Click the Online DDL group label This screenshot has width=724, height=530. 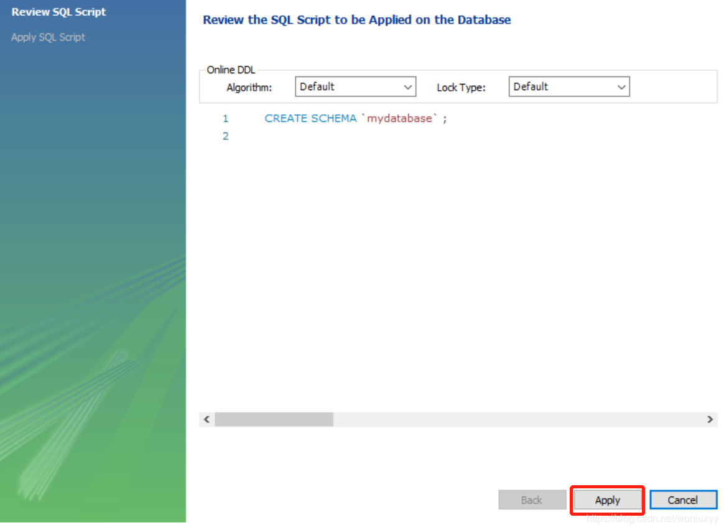tap(231, 70)
